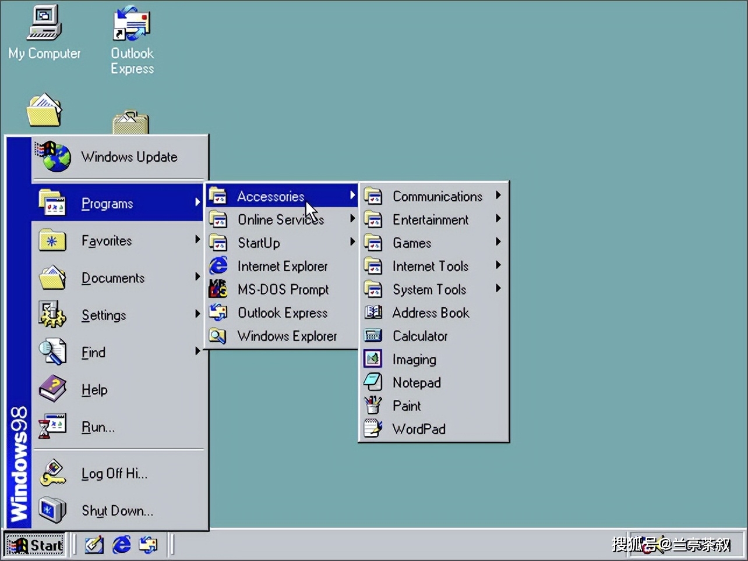Viewport: 748px width, 561px height.
Task: Click the Log Off key icon
Action: [52, 473]
